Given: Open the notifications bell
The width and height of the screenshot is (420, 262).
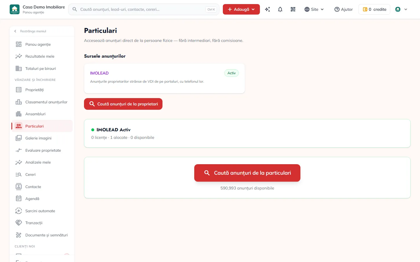Looking at the screenshot, I should pos(280,9).
